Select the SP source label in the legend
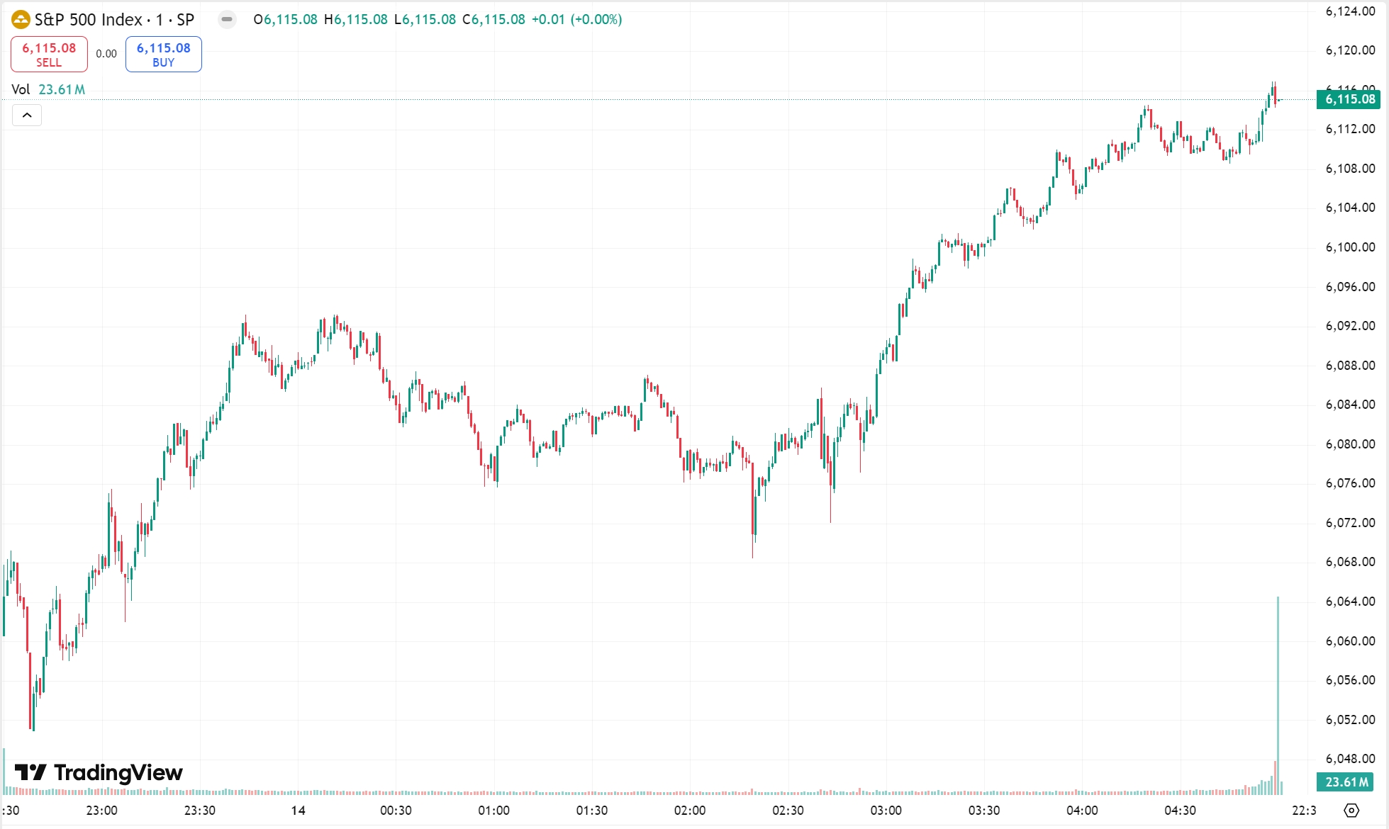The width and height of the screenshot is (1389, 829). coord(186,20)
